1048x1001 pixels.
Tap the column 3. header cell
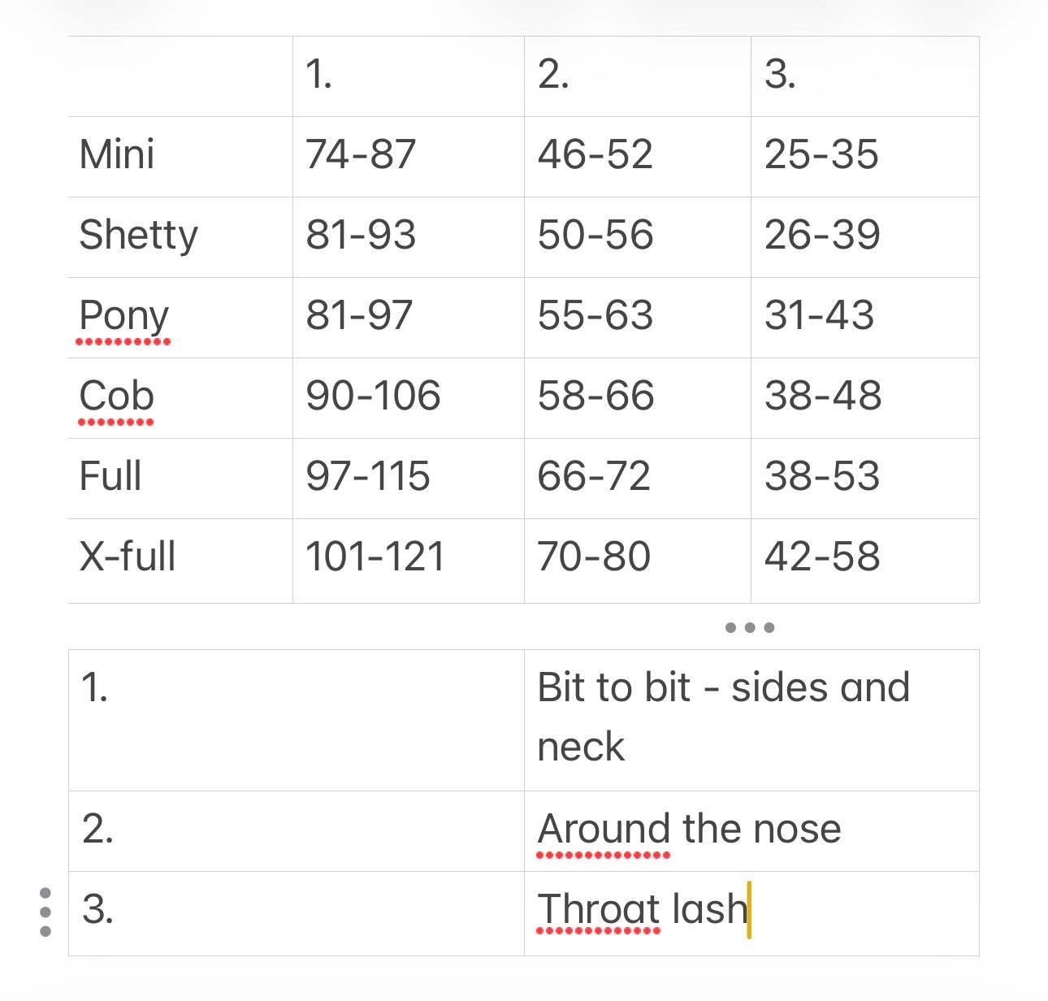pyautogui.click(x=864, y=76)
